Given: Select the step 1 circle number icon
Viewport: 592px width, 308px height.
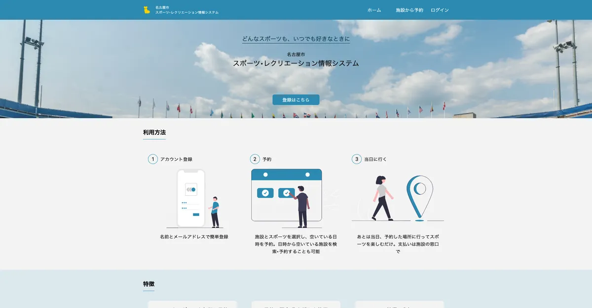Looking at the screenshot, I should (x=153, y=159).
